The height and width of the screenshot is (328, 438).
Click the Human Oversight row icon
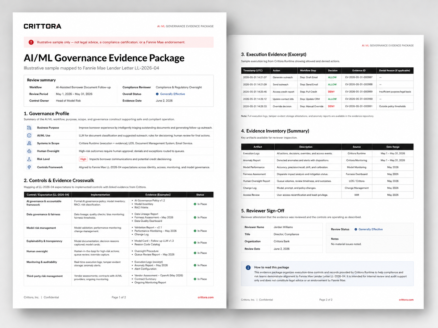pyautogui.click(x=29, y=151)
